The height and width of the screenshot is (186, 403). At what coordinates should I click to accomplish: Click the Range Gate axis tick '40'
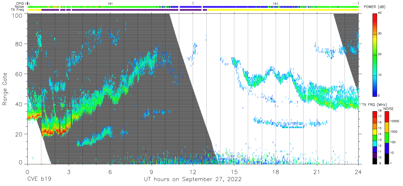coord(19,104)
